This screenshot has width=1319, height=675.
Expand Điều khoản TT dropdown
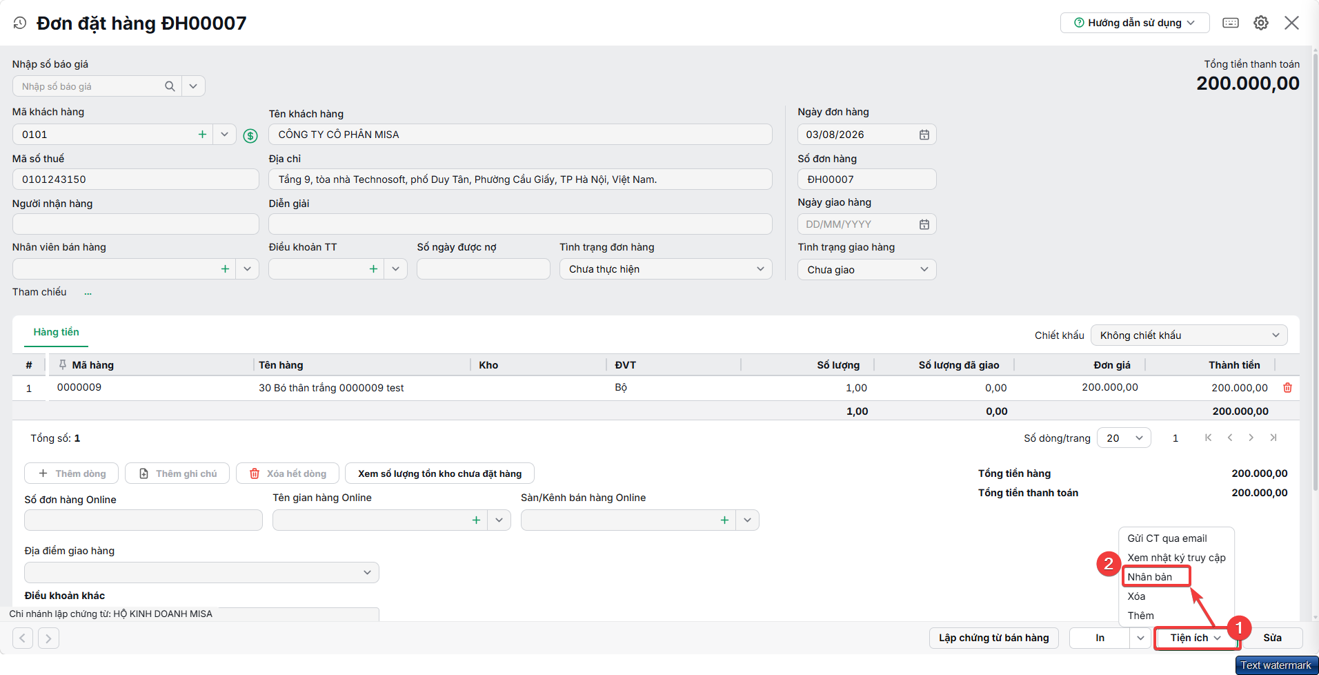coord(395,269)
